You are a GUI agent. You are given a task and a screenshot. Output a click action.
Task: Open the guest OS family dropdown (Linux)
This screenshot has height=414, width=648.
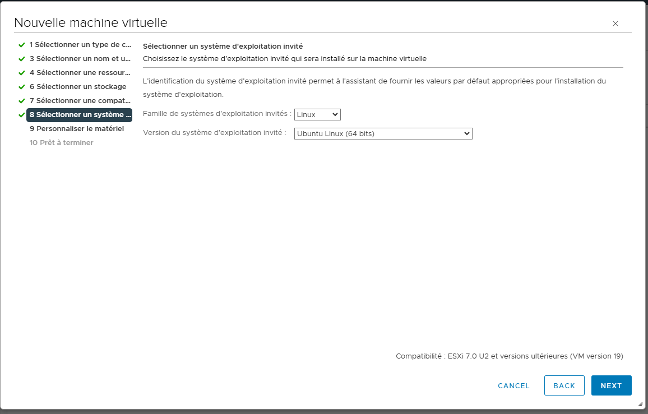(317, 115)
